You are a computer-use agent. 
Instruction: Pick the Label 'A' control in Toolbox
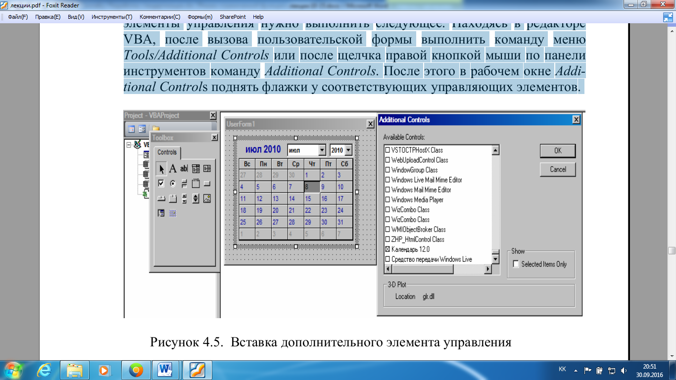[173, 169]
